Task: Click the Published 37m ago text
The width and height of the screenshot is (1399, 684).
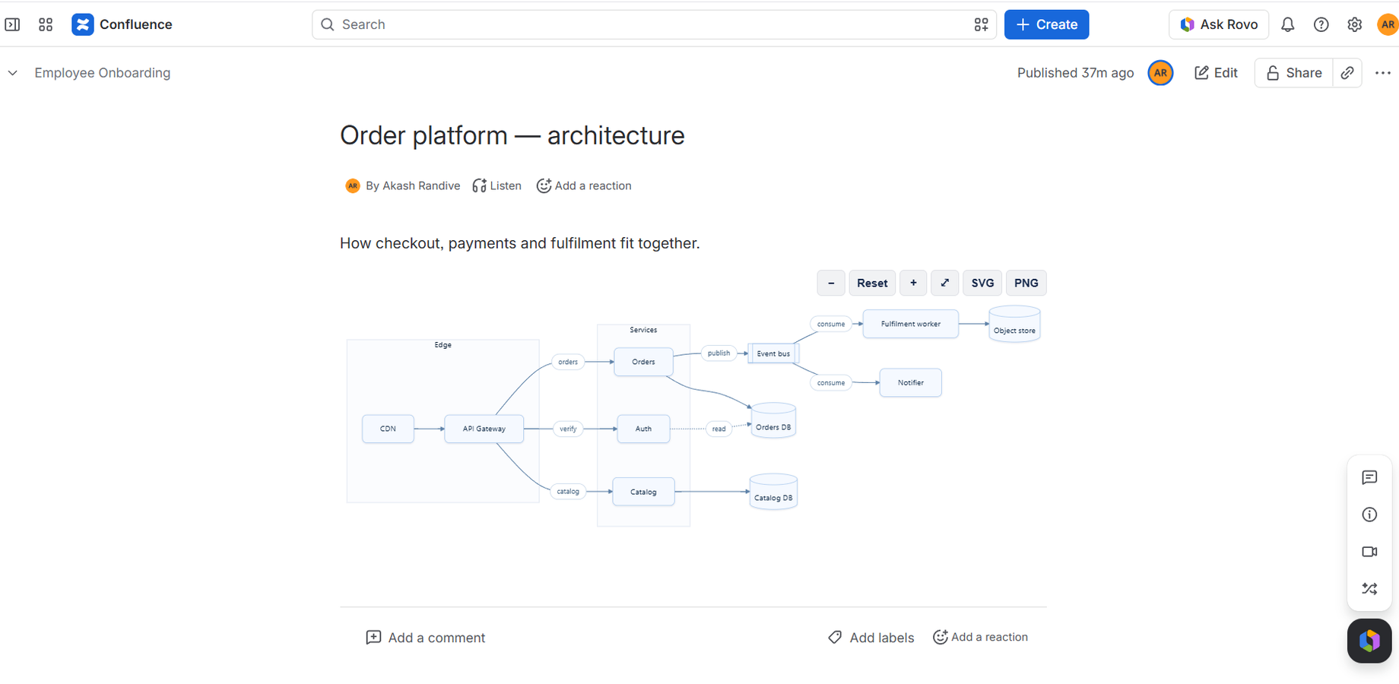Action: coord(1075,73)
